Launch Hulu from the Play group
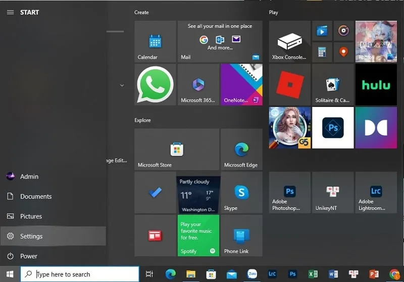 376,84
